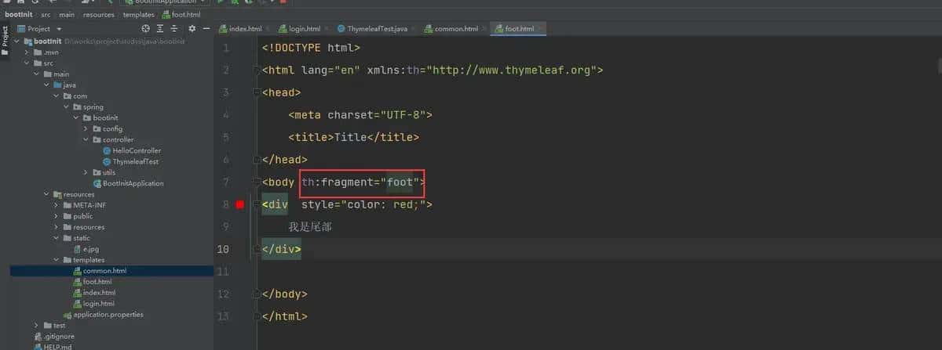The width and height of the screenshot is (942, 350).
Task: Select the foot.html editor tab
Action: point(518,29)
